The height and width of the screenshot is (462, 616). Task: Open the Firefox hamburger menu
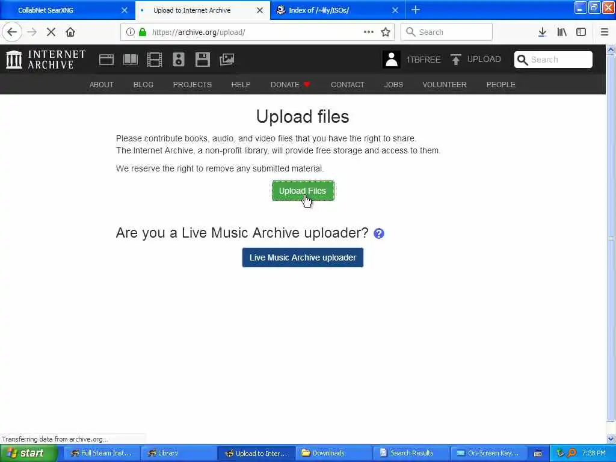tap(605, 32)
